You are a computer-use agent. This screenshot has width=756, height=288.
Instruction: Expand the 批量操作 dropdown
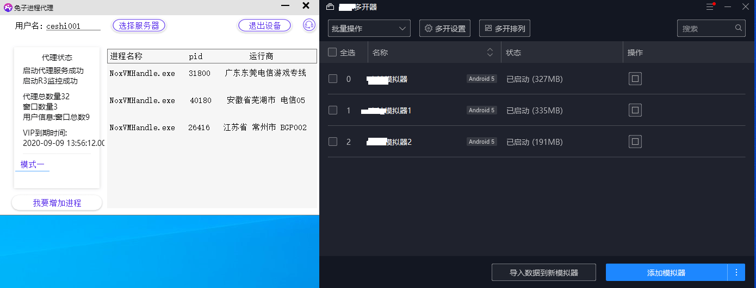coord(369,28)
